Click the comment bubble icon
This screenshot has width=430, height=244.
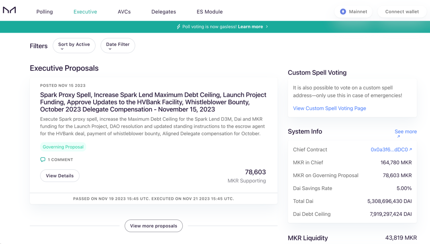click(x=43, y=160)
